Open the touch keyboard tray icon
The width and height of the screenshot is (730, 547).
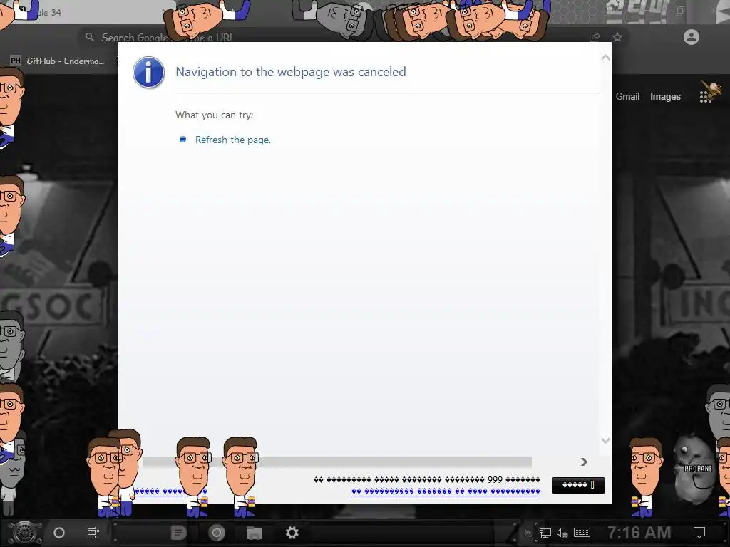pyautogui.click(x=582, y=533)
